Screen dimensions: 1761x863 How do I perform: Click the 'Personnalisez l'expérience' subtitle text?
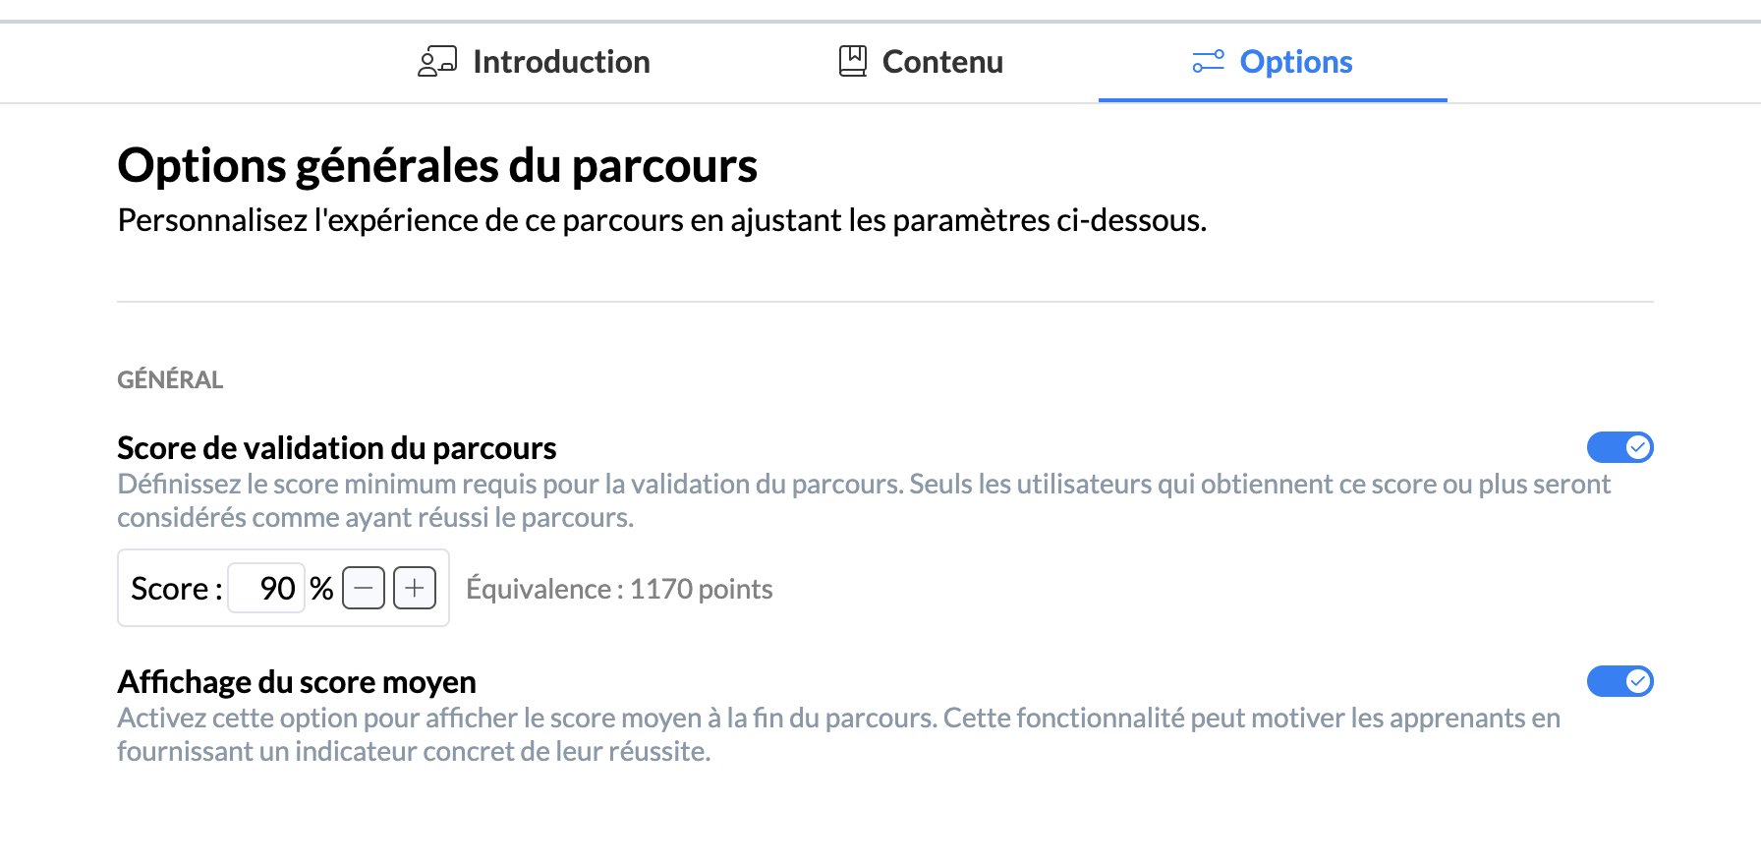point(661,220)
